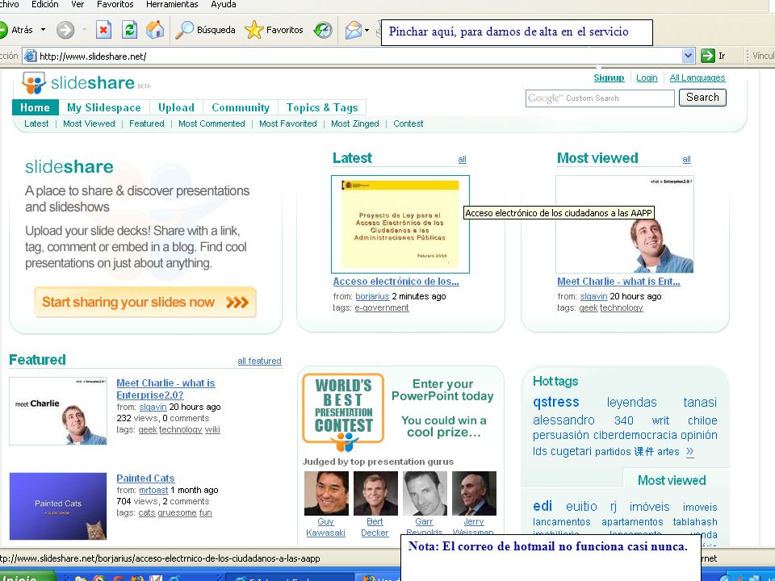775x581 pixels.
Task: Click the Mail envelope icon
Action: tap(353, 30)
